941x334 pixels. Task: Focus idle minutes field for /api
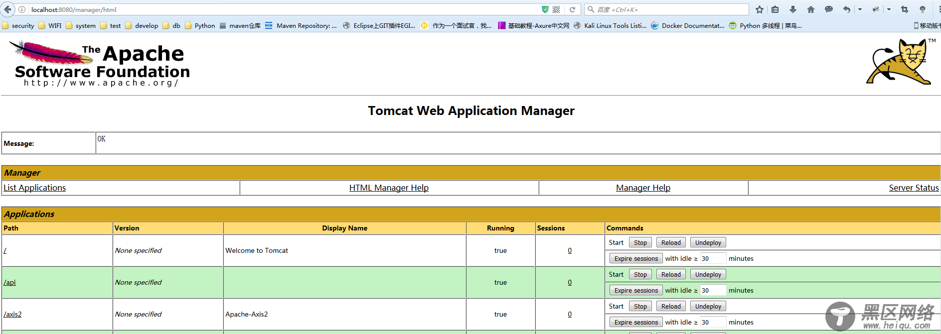pos(713,290)
